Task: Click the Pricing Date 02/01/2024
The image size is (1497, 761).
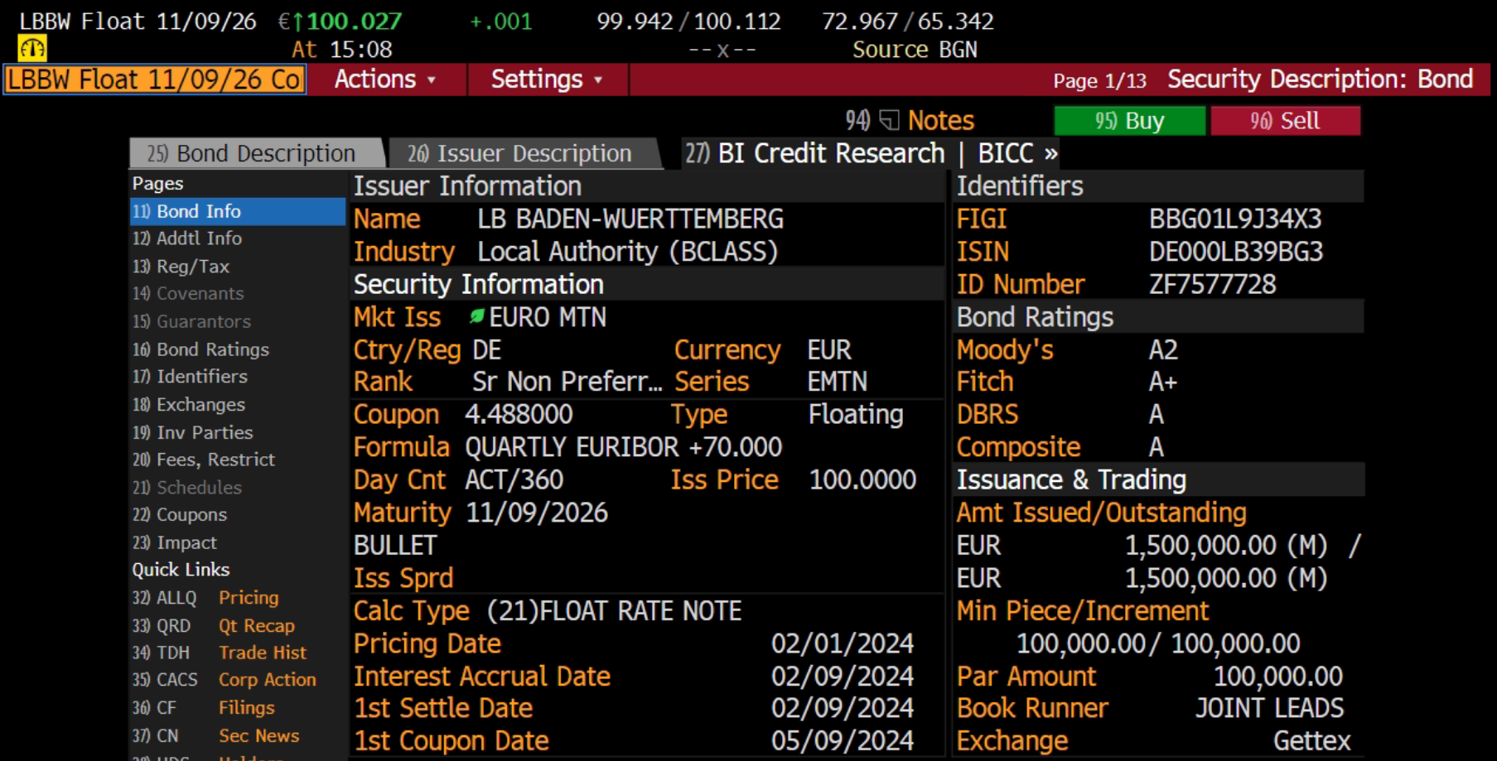Action: click(x=843, y=643)
